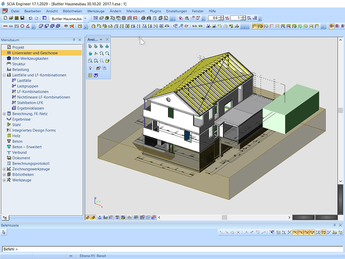
Task: Click the Undo arrow in the toolbar
Action: 31,18
